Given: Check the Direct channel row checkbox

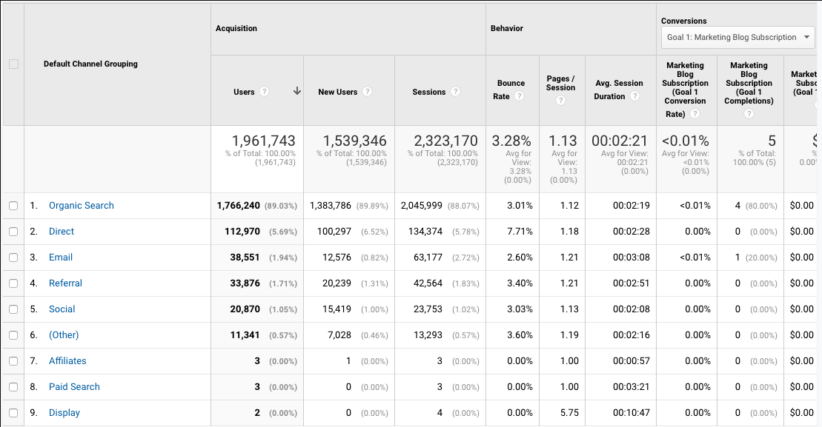Looking at the screenshot, I should [13, 231].
